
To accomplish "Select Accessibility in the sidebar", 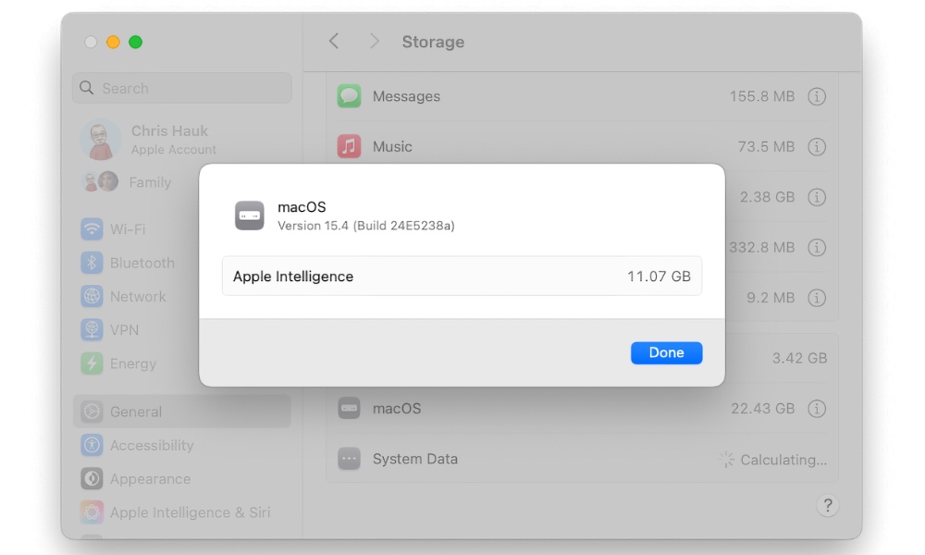I will tap(152, 445).
